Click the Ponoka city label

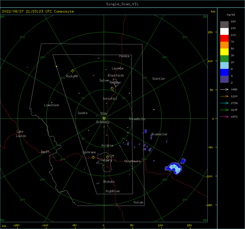point(124,56)
